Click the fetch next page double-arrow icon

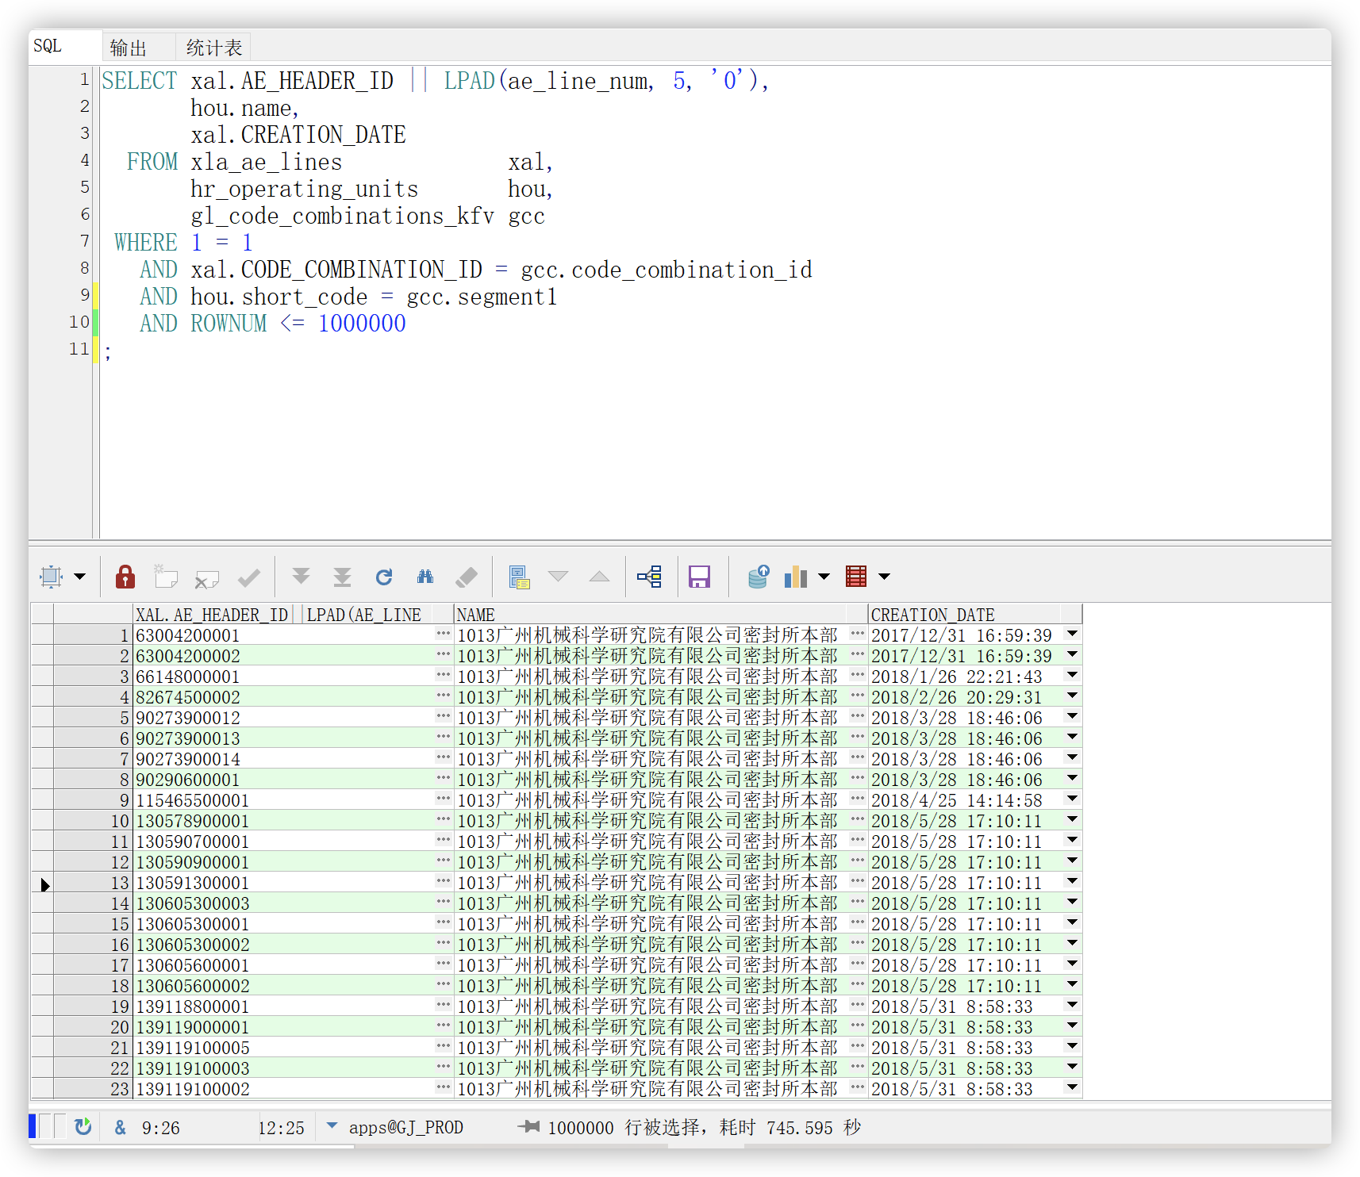[x=301, y=577]
